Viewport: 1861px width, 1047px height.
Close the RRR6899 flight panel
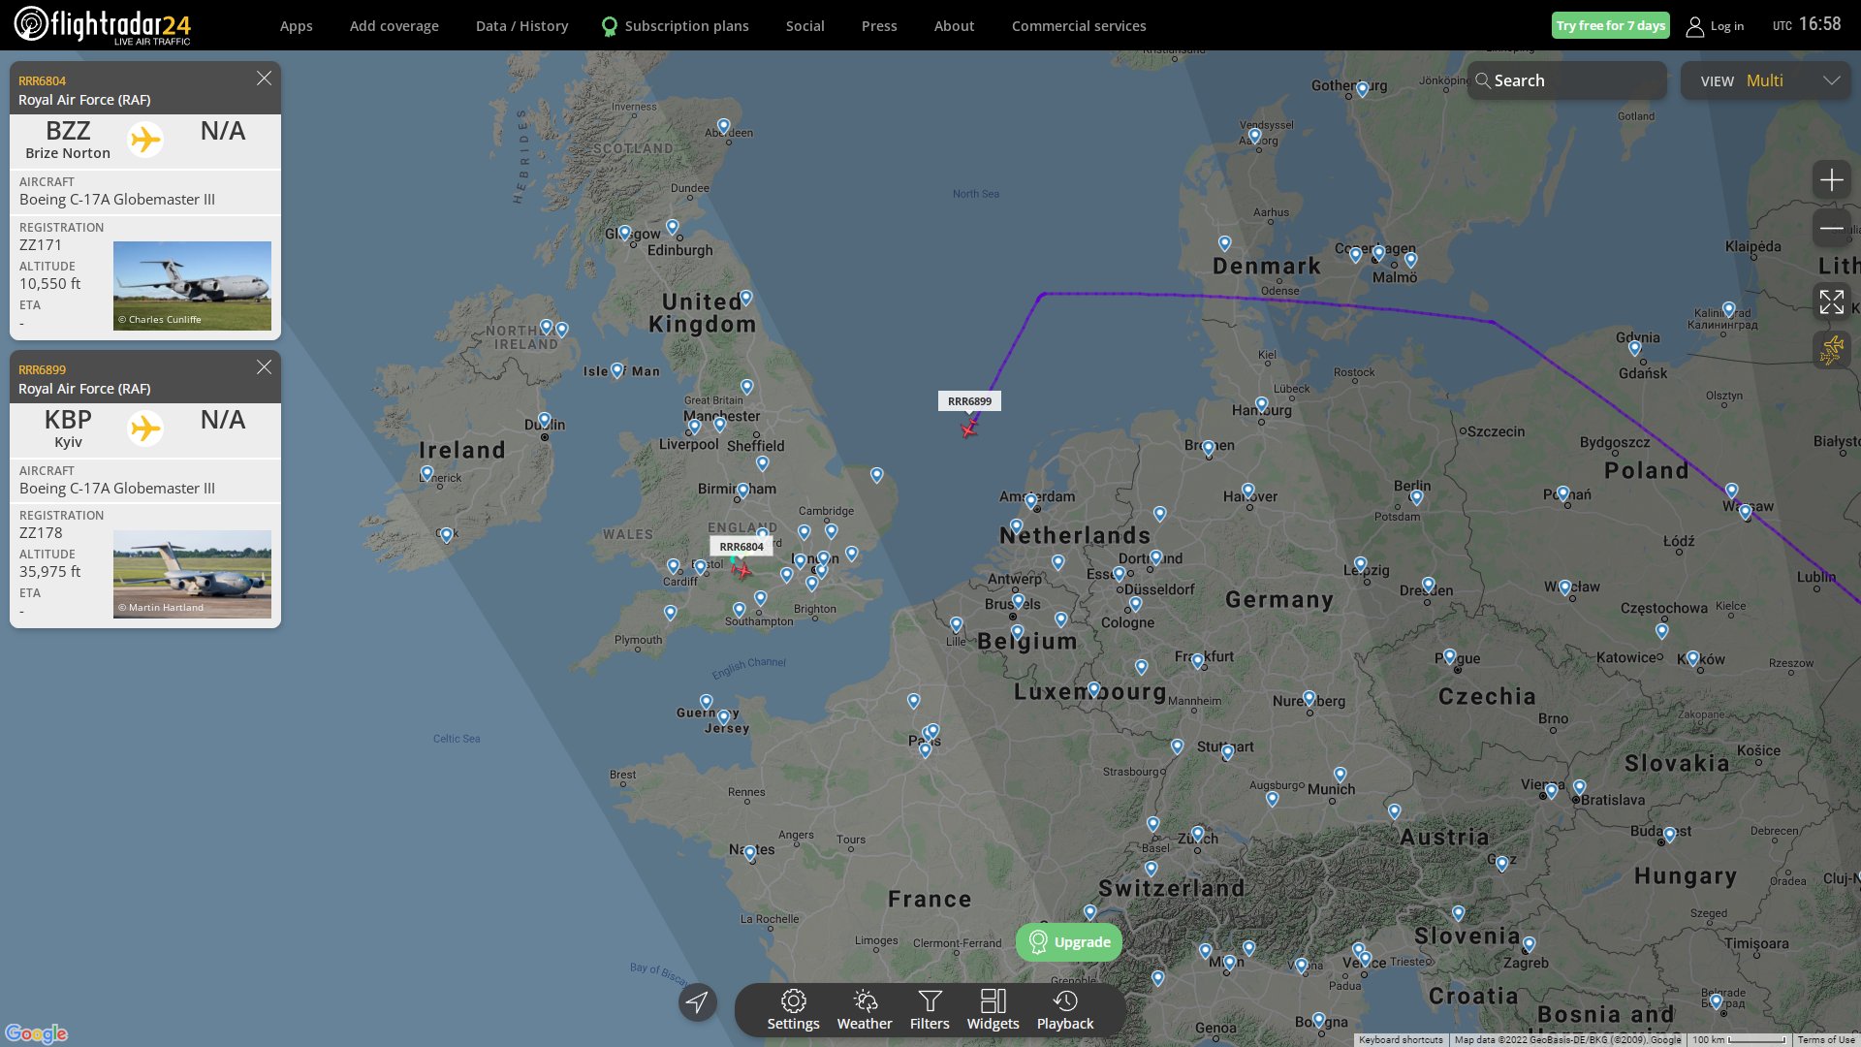click(264, 367)
